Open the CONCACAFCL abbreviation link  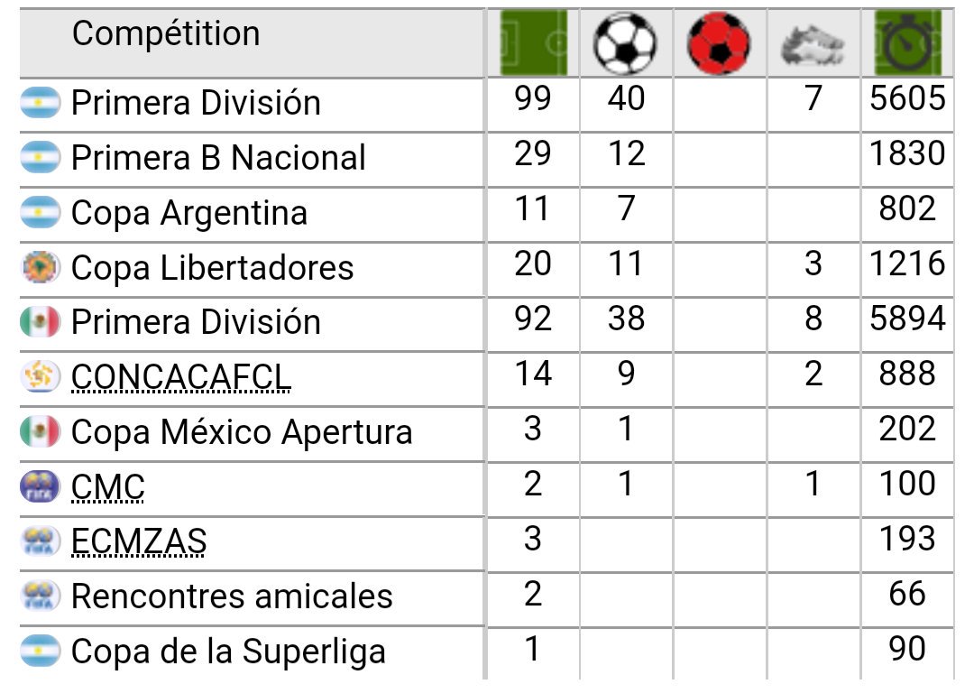(x=180, y=377)
